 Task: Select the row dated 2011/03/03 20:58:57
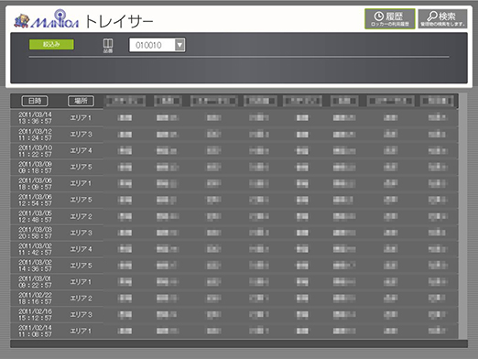(x=234, y=233)
